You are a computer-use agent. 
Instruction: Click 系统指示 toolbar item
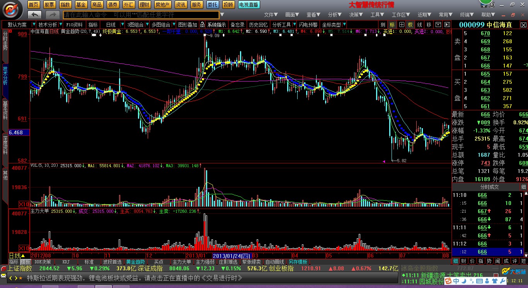tap(217, 25)
